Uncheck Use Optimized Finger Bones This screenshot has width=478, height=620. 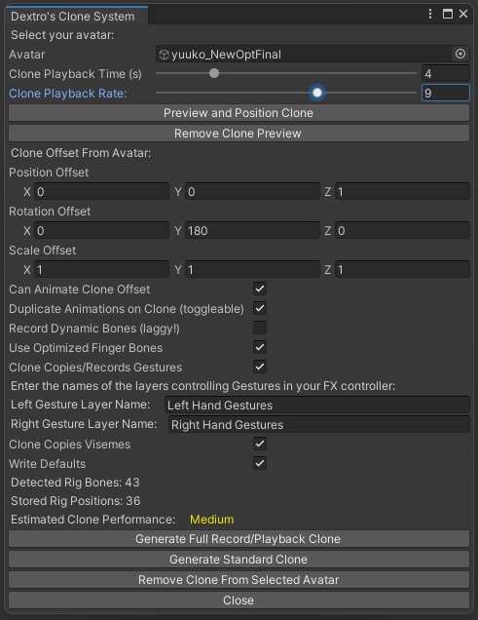[x=260, y=347]
